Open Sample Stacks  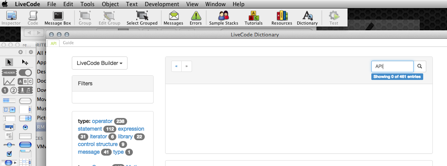point(223,18)
